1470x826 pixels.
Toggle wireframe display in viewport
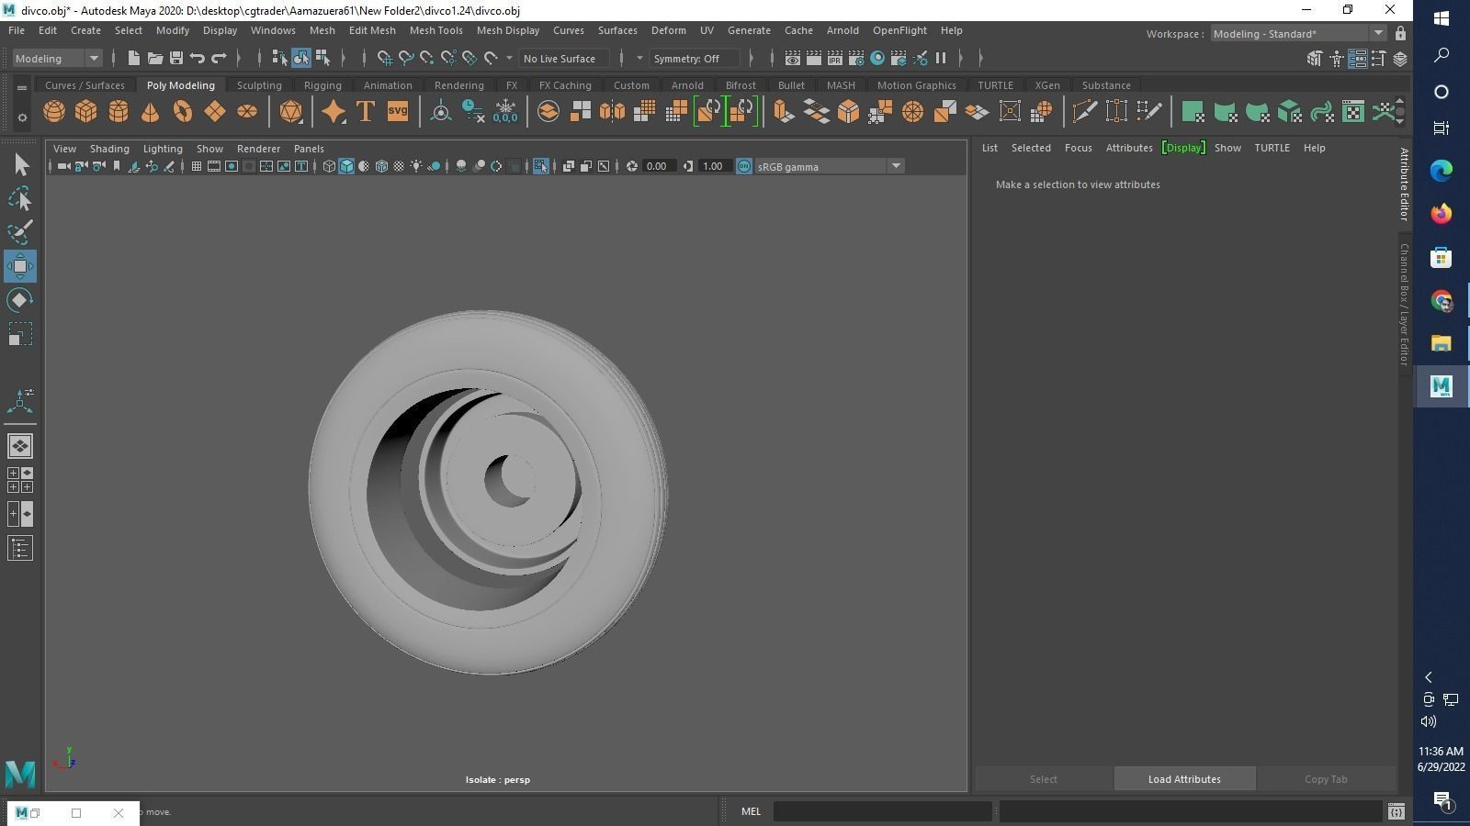(329, 166)
